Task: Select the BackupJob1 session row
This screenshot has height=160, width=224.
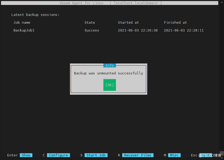Action: coord(109,30)
